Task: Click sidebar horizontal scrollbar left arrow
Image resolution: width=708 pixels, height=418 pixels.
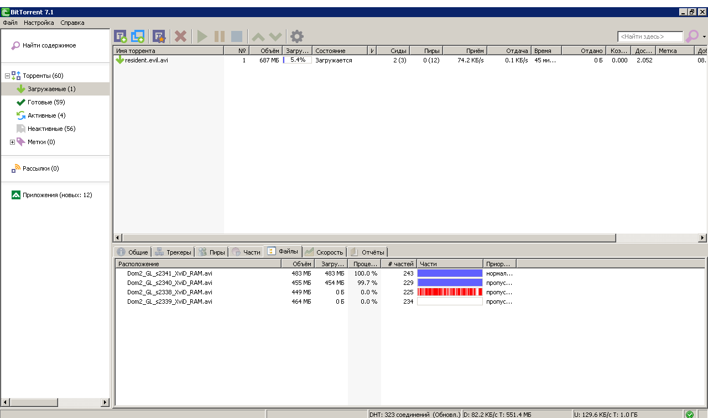Action: [x=6, y=403]
